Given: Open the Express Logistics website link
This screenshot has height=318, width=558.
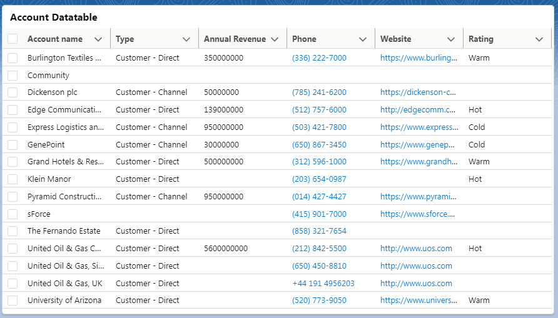Looking at the screenshot, I should point(419,127).
